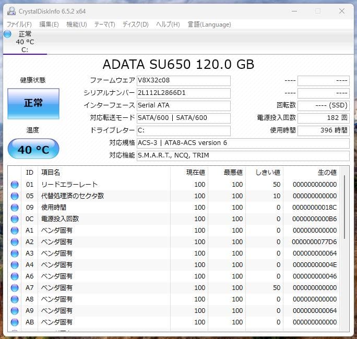
Task: Click status orb of row A7
Action: point(15,288)
